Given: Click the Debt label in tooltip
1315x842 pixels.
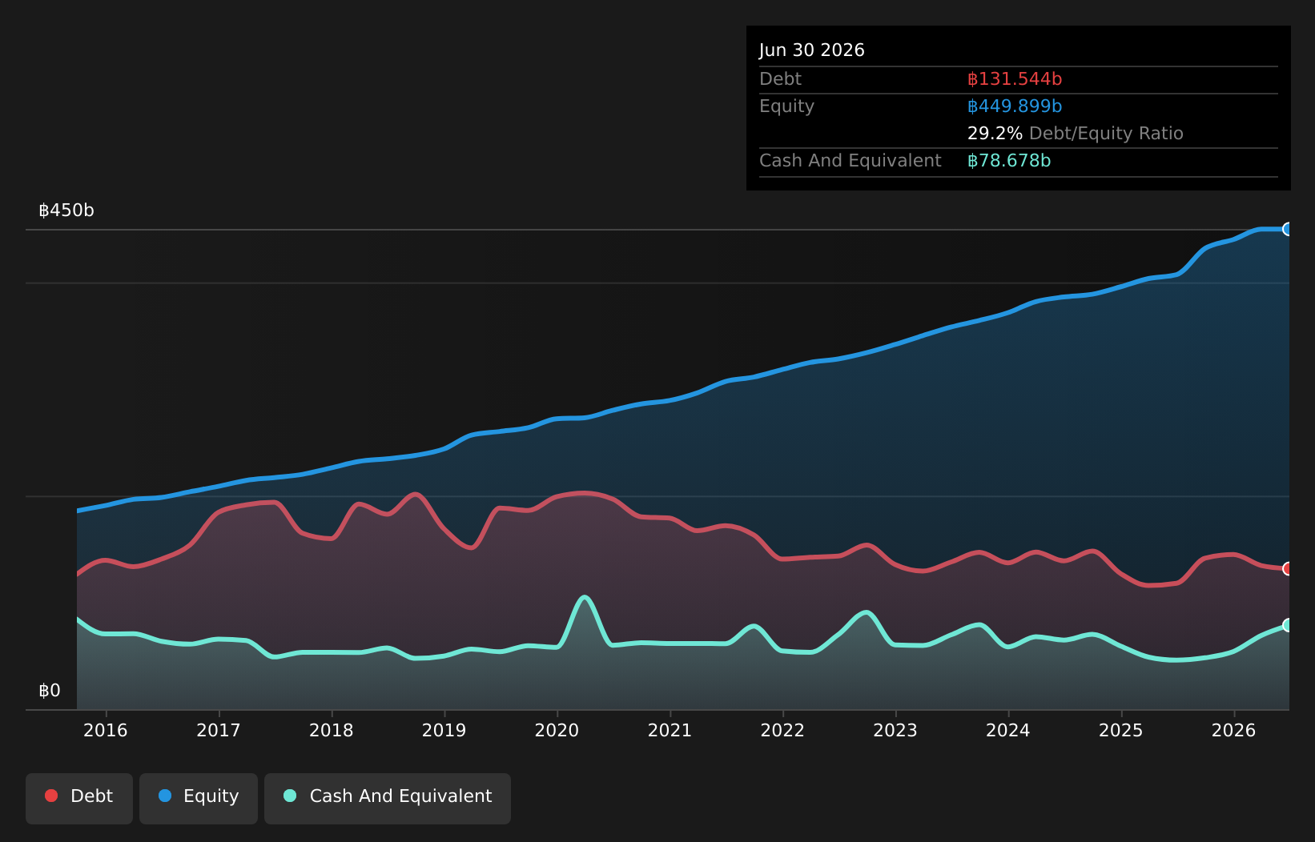Looking at the screenshot, I should [780, 79].
